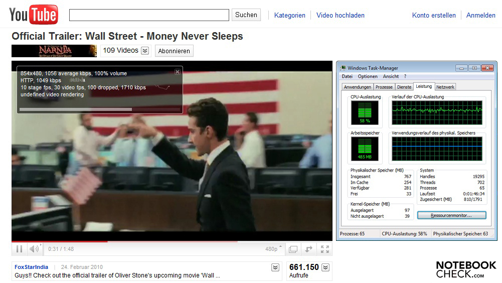Image resolution: width=502 pixels, height=283 pixels.
Task: Click the Anmelden link
Action: click(480, 15)
